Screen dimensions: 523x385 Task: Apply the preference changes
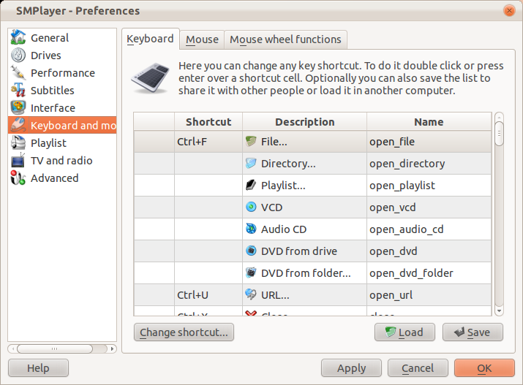(351, 368)
